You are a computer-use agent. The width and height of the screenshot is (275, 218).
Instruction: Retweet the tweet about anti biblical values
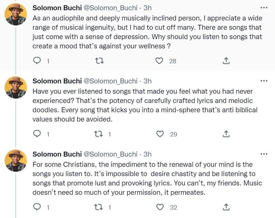[99, 134]
